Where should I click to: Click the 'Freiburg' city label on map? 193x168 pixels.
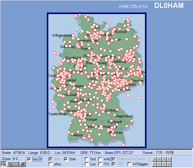pyautogui.click(x=77, y=135)
